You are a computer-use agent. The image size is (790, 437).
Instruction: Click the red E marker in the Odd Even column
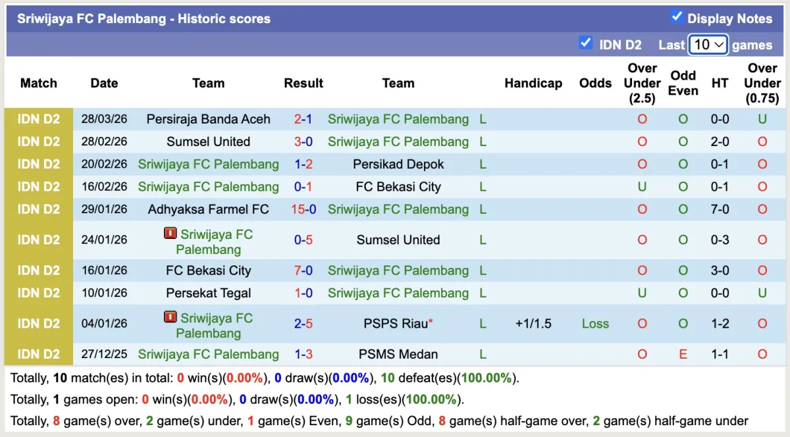point(683,354)
